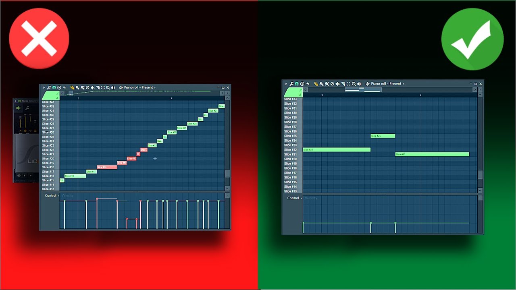
Task: Click the 'Slice #22' note in right piano roll
Action: pos(337,150)
